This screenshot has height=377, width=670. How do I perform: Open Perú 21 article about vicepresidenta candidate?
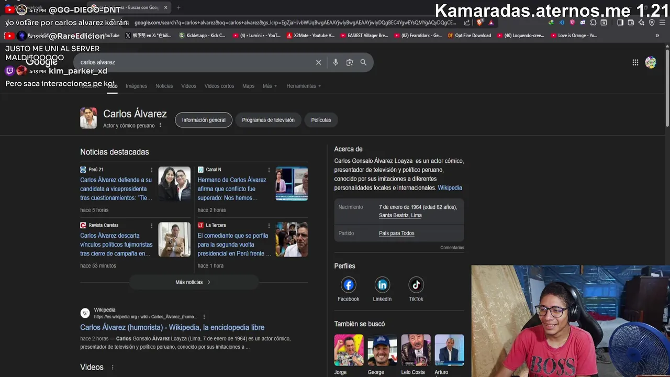[x=116, y=189]
